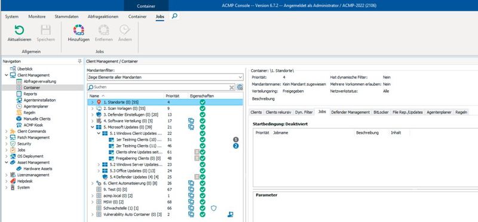Expand 5.2 Windows Server Updates node
478x222 pixels.
[x=99, y=165]
